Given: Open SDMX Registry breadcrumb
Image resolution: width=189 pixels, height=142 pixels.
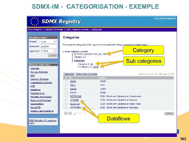Looking at the screenshot, I should [x=35, y=29].
